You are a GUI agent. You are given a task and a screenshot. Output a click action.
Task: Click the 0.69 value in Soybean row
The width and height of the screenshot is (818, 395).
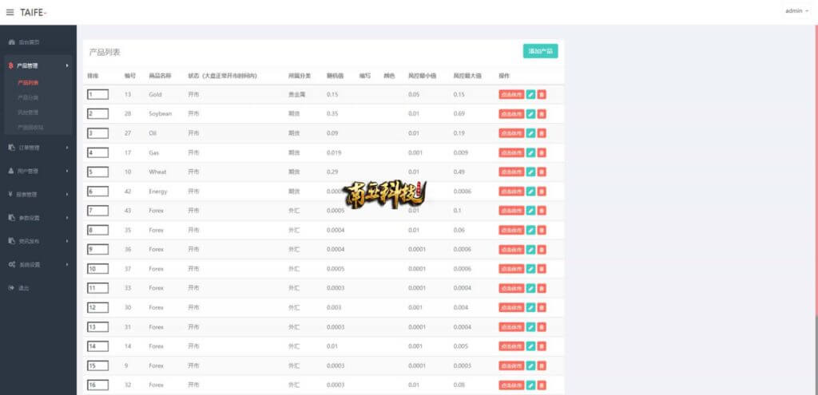point(459,113)
